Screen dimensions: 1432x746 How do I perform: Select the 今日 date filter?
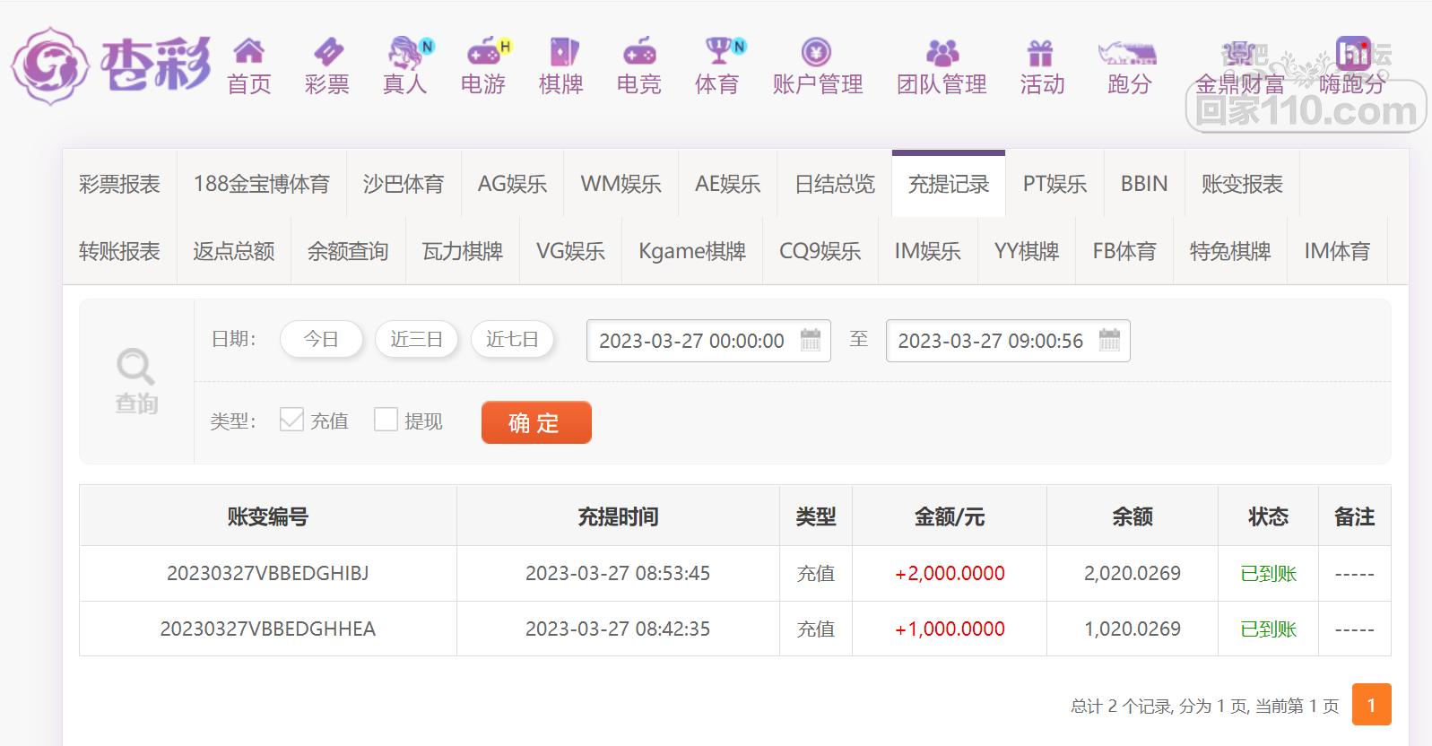coord(321,340)
